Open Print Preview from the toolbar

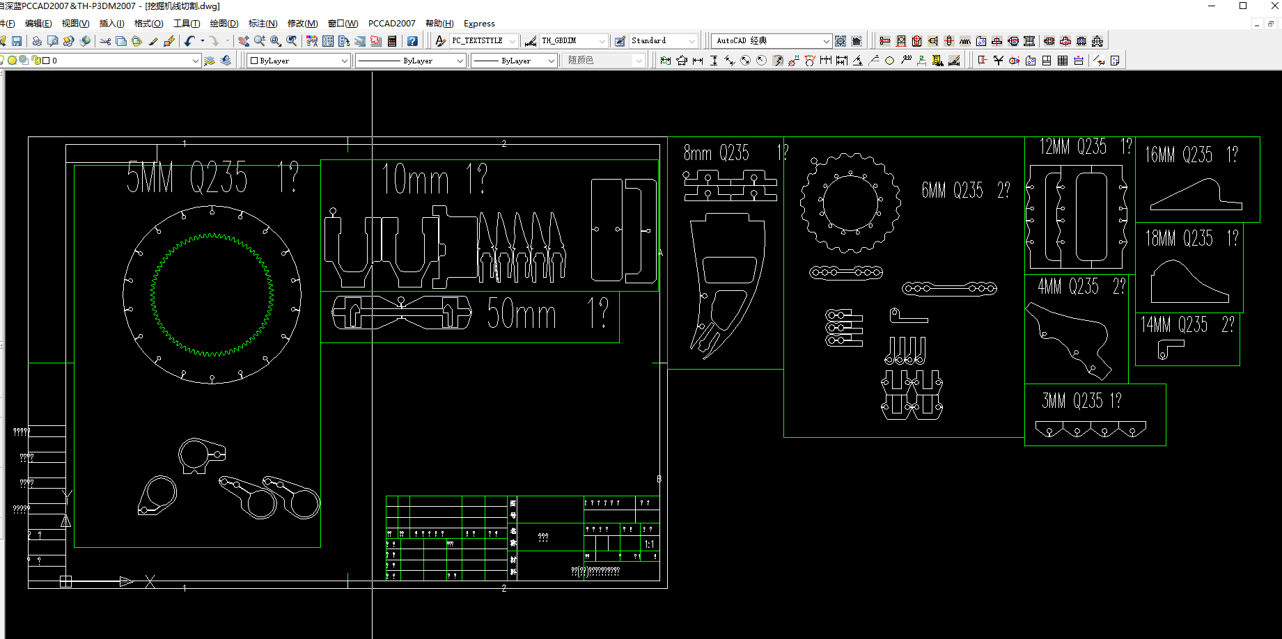[53, 41]
